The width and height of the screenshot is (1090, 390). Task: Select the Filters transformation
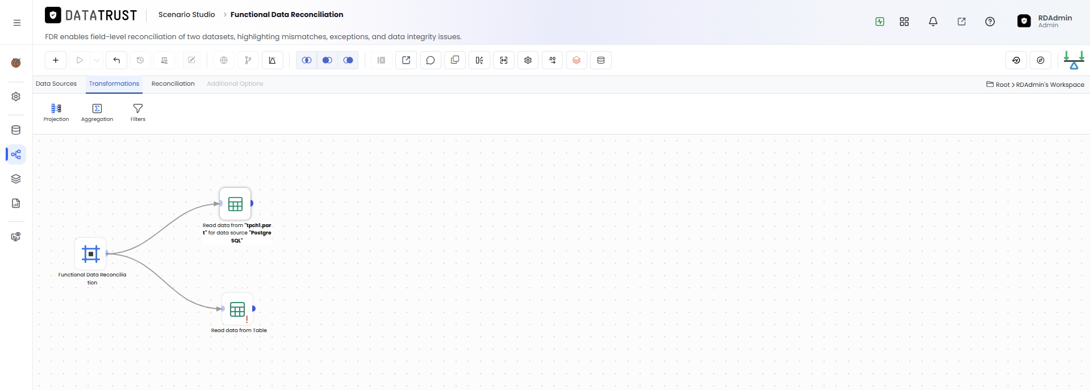138,112
